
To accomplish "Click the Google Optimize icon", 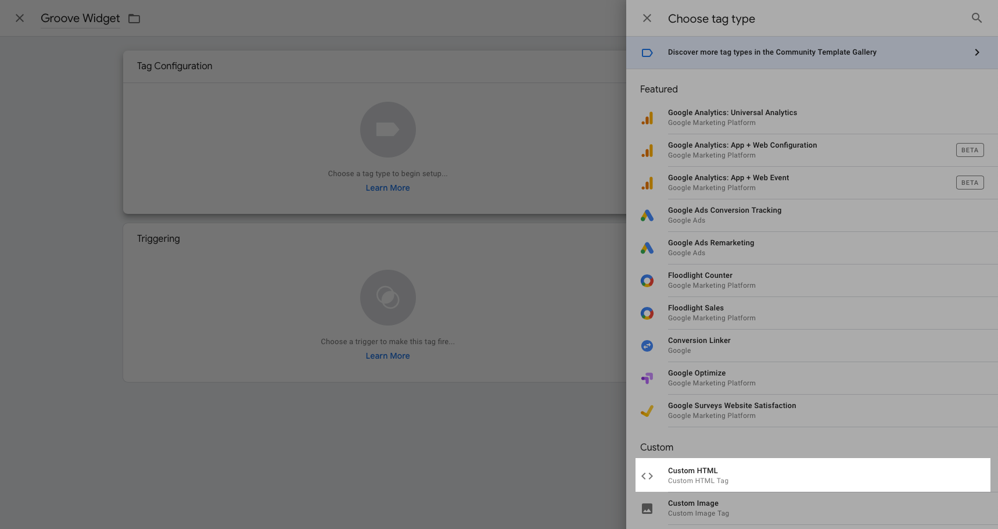I will tap(647, 378).
